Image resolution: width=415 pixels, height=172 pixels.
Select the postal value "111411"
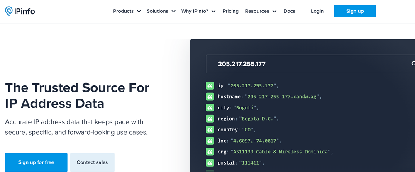(250, 163)
